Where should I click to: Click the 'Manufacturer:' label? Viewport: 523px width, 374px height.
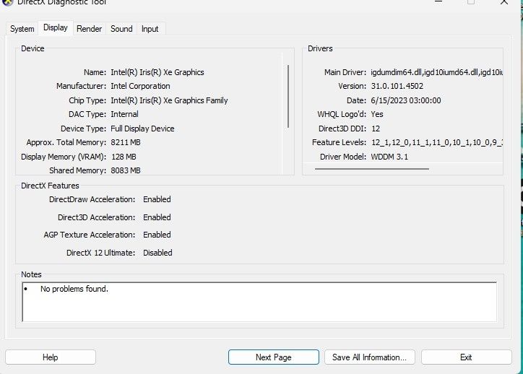(81, 86)
